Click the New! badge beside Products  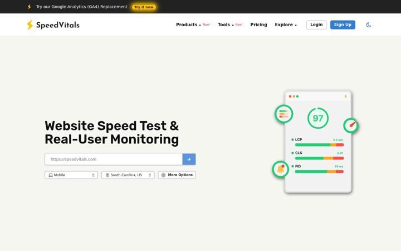tap(207, 25)
